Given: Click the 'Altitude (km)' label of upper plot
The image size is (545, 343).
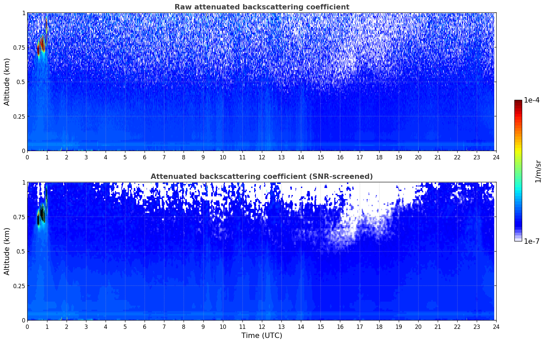Looking at the screenshot, I should [x=7, y=82].
